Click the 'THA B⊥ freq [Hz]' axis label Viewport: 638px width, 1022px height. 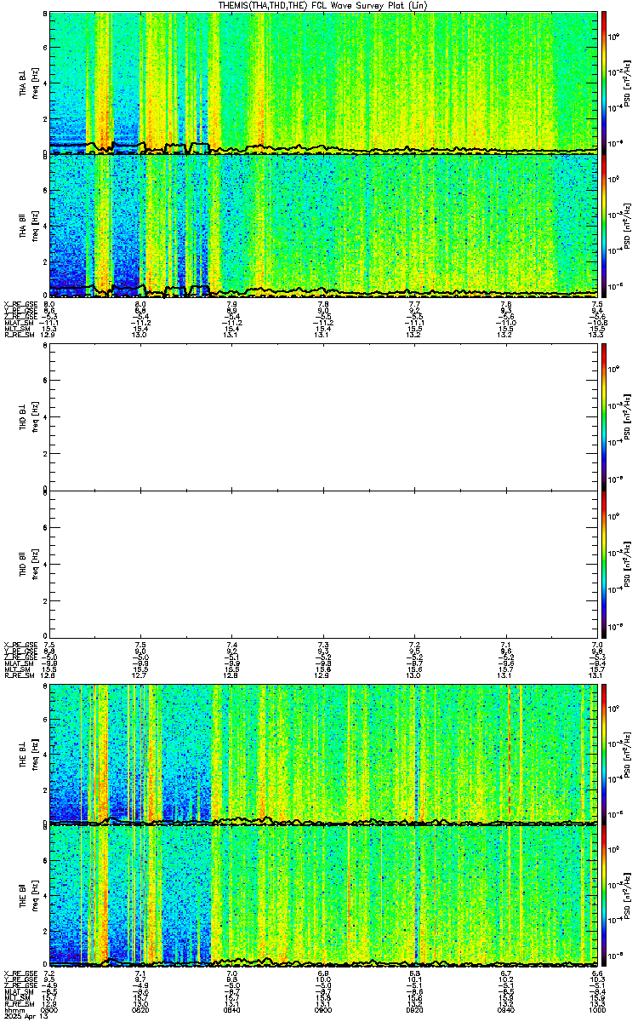tap(29, 83)
